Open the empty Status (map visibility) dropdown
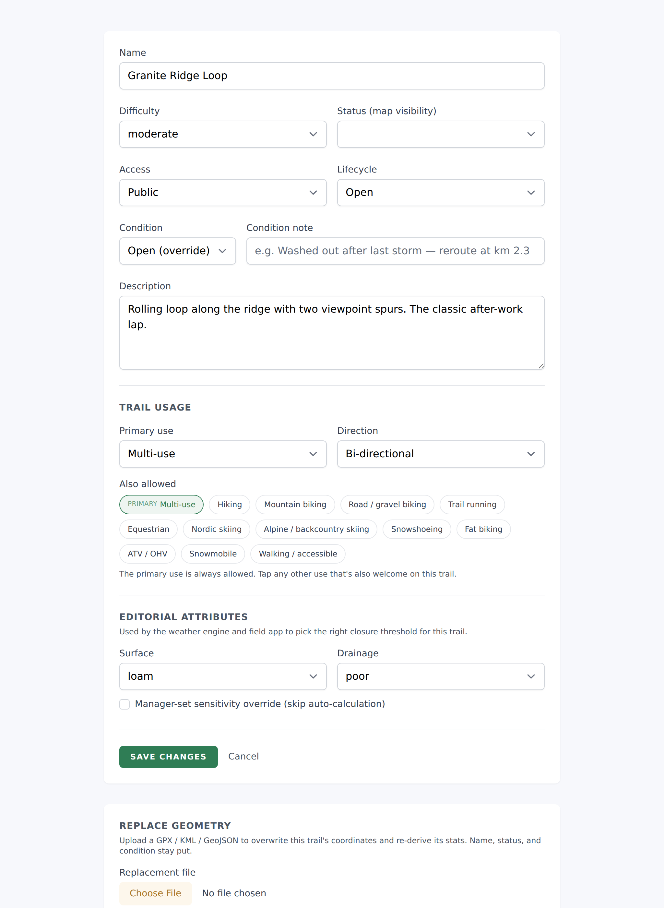This screenshot has height=908, width=664. pos(441,134)
